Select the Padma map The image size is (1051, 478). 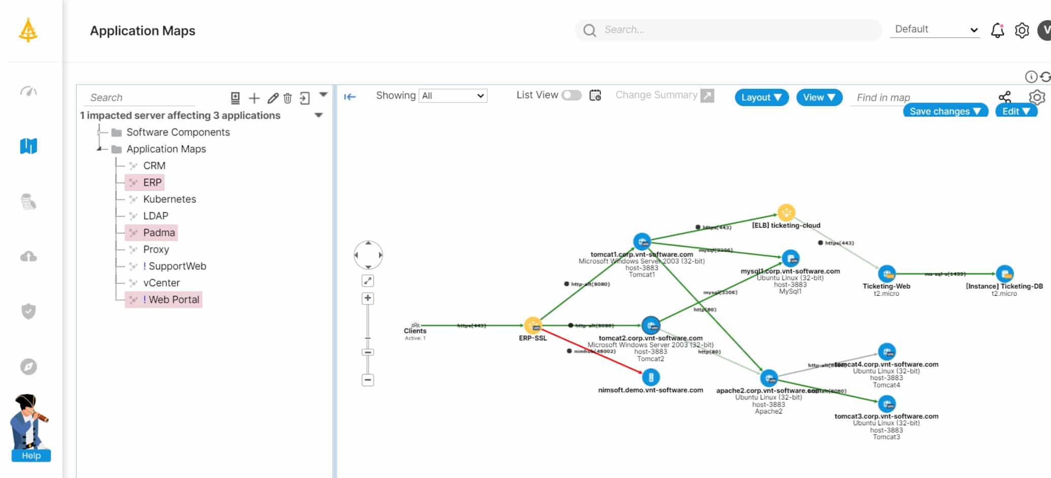(x=151, y=232)
